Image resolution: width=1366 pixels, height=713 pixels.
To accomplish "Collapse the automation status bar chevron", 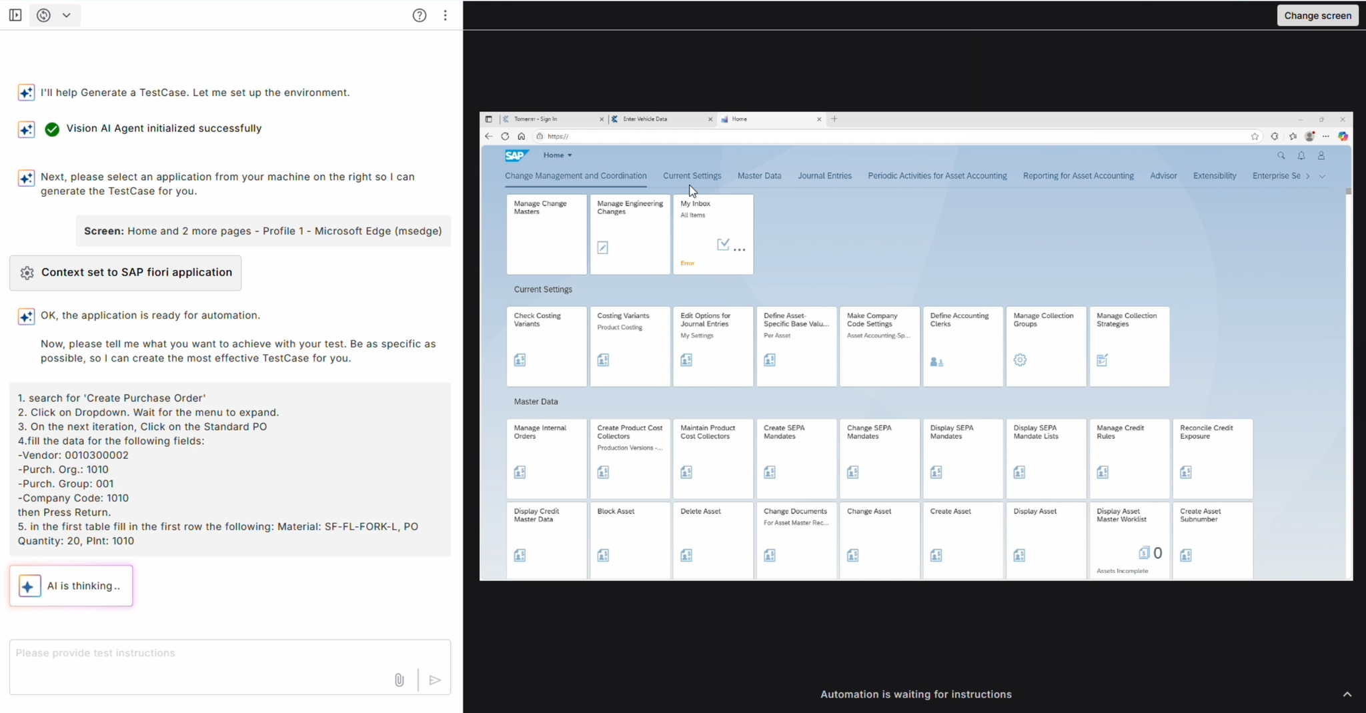I will [x=1347, y=694].
